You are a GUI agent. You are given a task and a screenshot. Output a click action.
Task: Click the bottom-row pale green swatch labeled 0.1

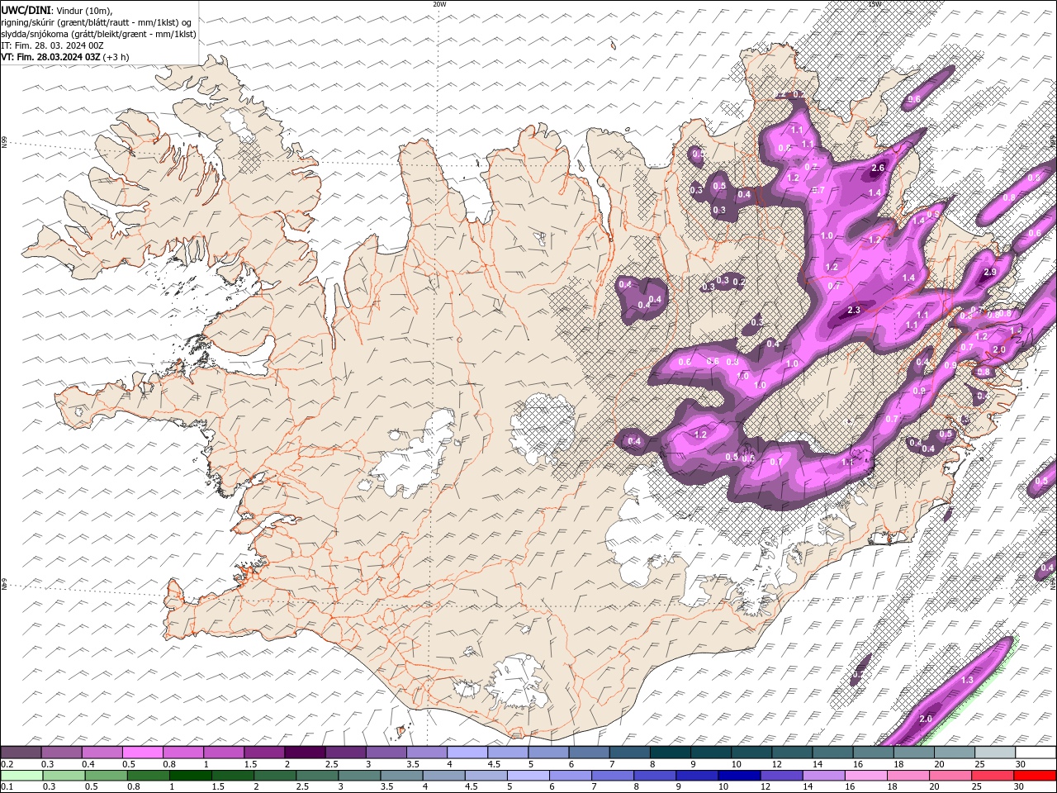coord(21,776)
